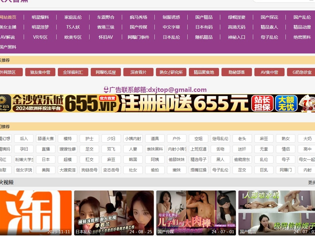Open the orange thumbnail dated 2023-11-11
Screen dimensions: 315x236
click(36, 213)
